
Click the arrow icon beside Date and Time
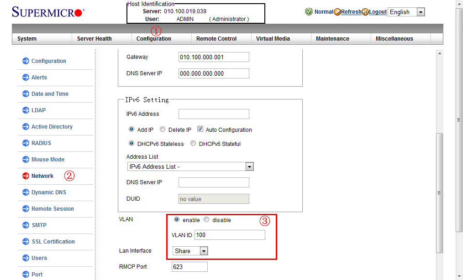(x=26, y=94)
